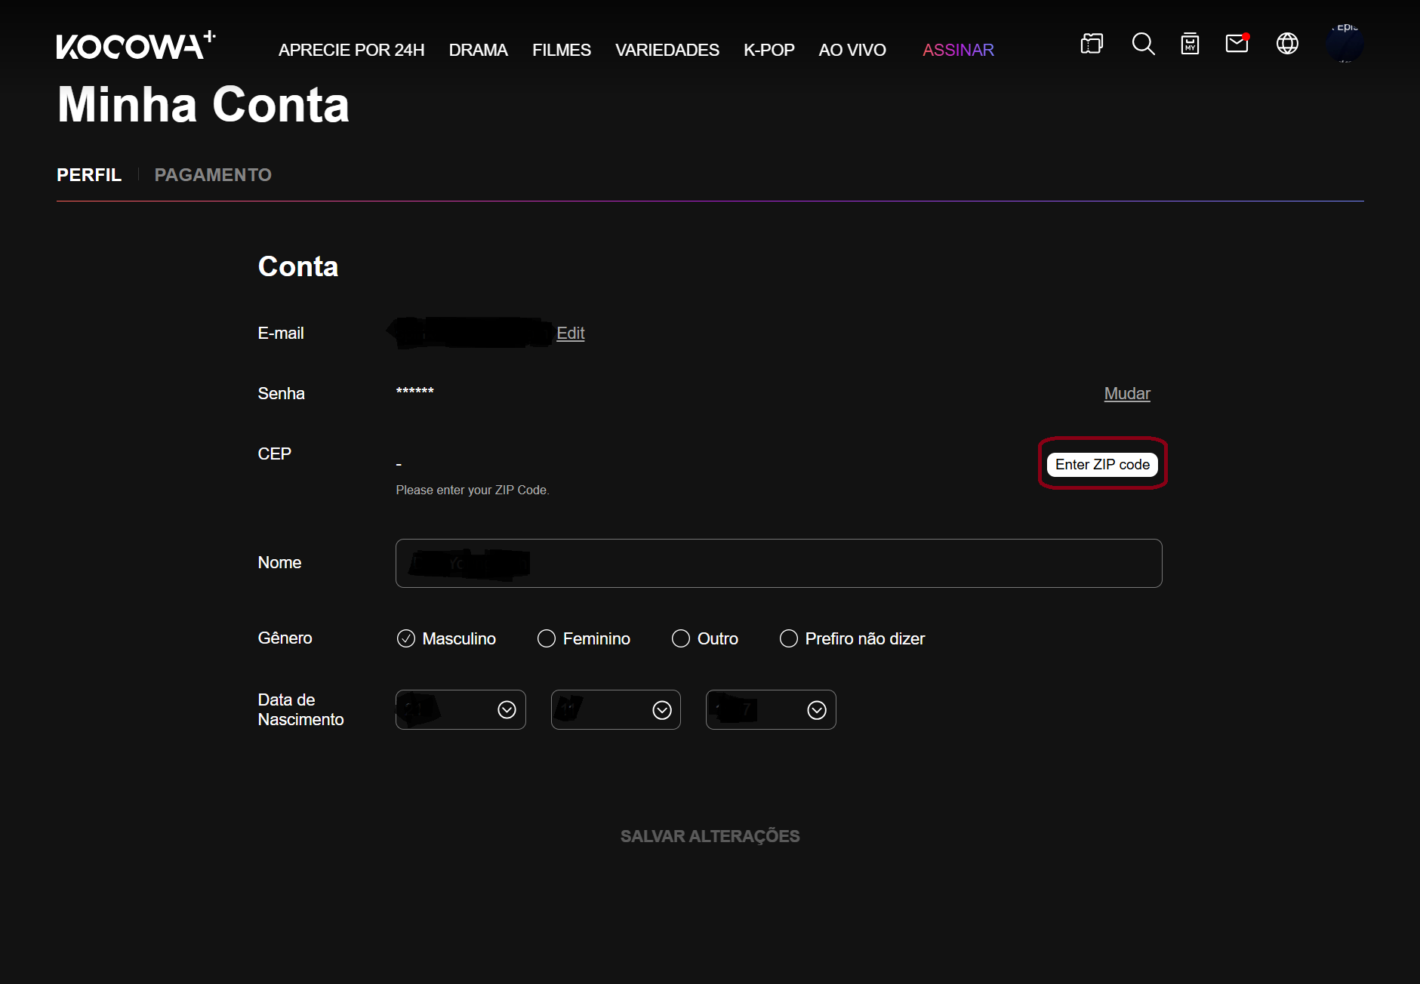Click the Enter ZIP code button
Viewport: 1420px width, 984px height.
pos(1102,464)
